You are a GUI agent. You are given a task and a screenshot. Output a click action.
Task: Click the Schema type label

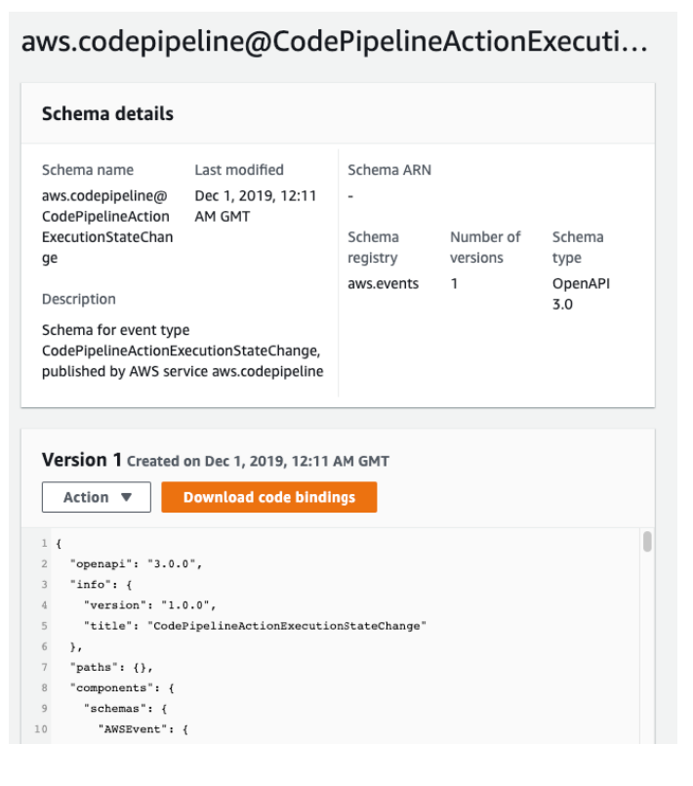pos(578,247)
